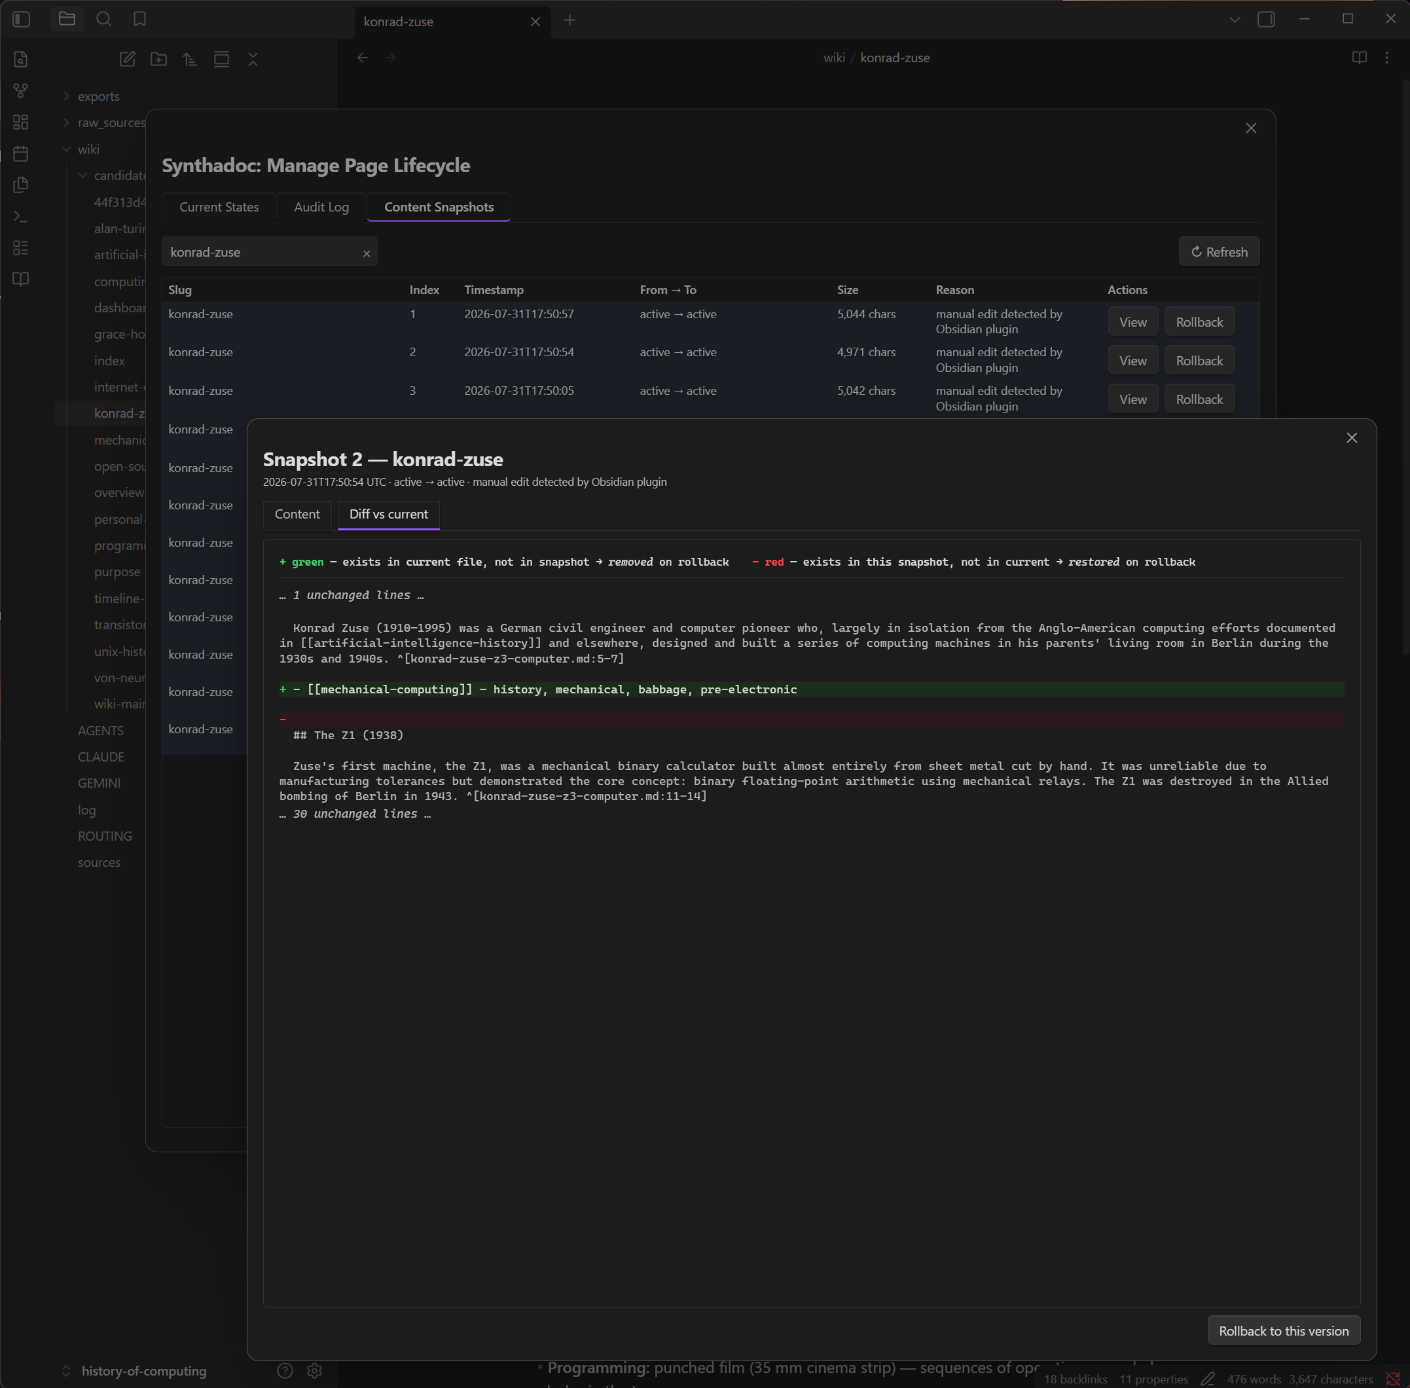Open the CLAUDE file
Screen dimensions: 1410x1388
click(x=101, y=757)
